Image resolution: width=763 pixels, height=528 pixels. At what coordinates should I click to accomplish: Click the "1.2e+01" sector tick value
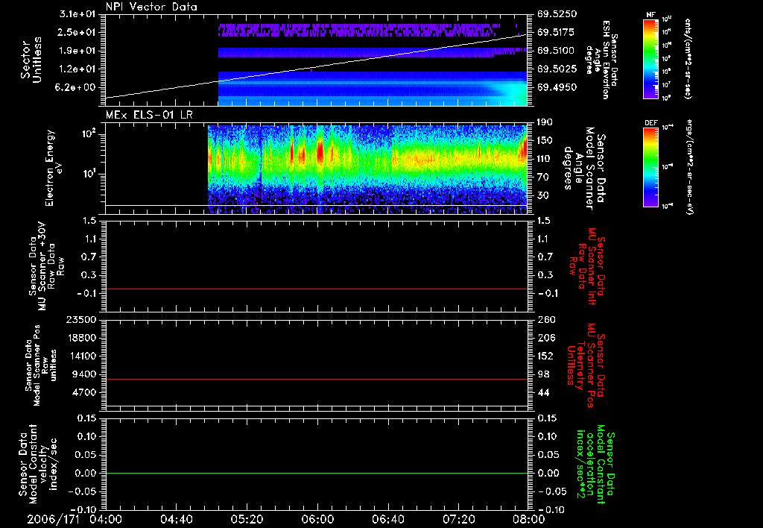(x=77, y=69)
